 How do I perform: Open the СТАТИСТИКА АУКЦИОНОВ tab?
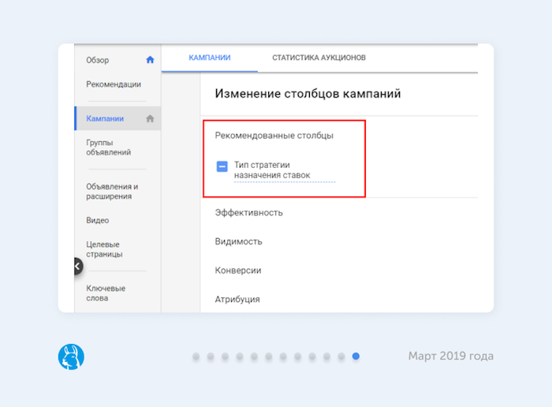[319, 58]
